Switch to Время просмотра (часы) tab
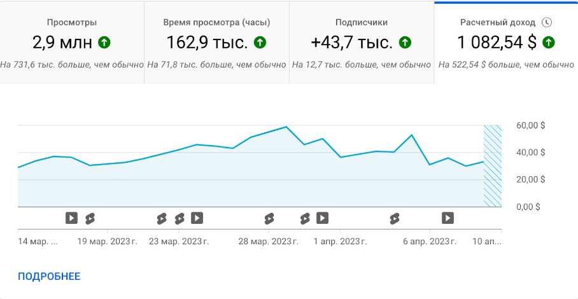The height and width of the screenshot is (299, 578). tap(216, 43)
